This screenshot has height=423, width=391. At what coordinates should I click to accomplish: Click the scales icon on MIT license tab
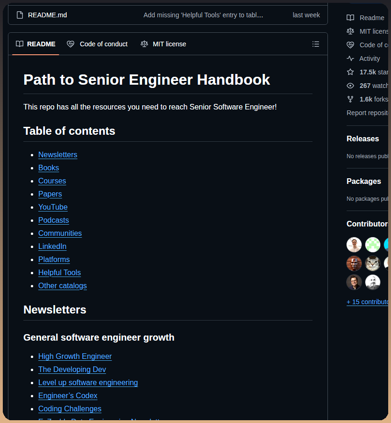click(144, 44)
